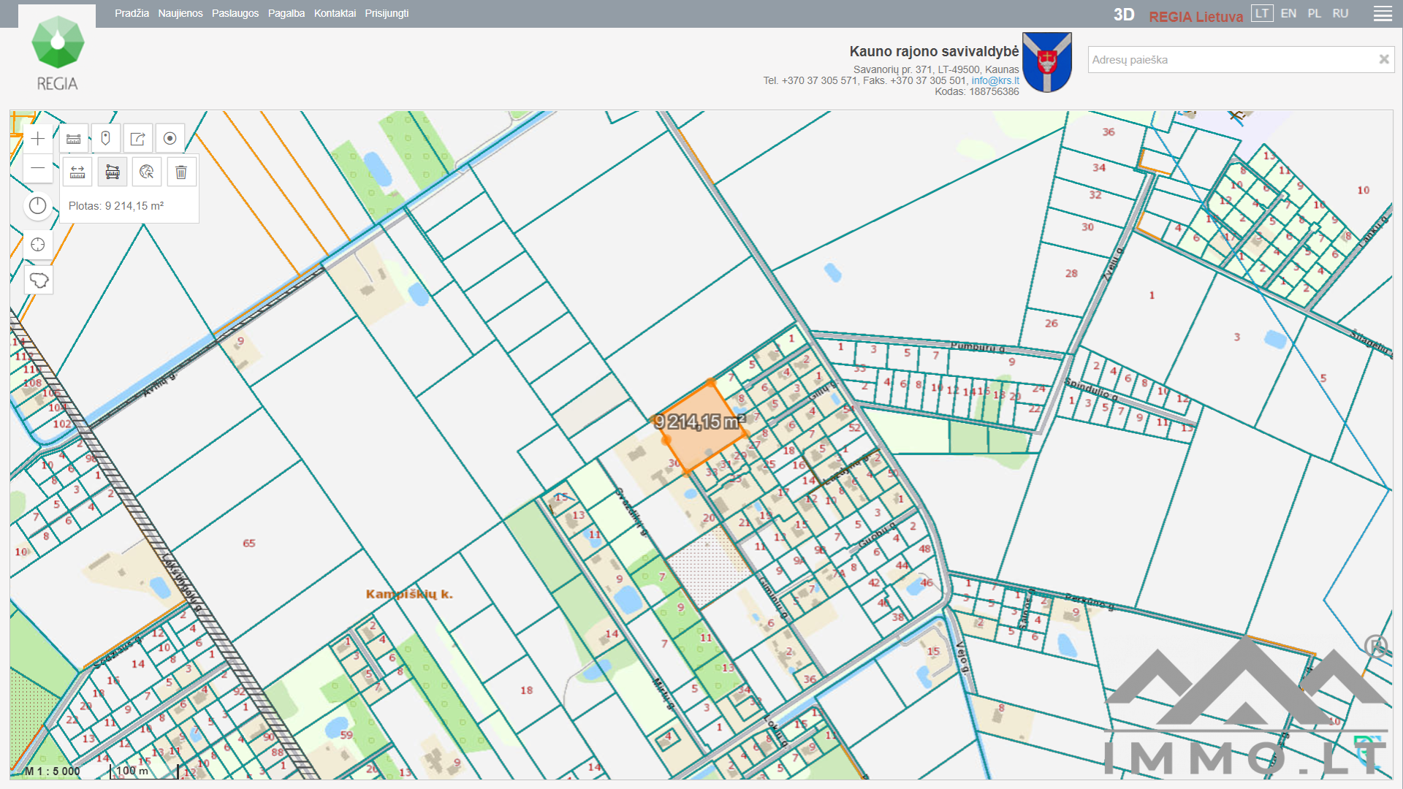Click the Kaunas district coat of arms

click(1047, 62)
